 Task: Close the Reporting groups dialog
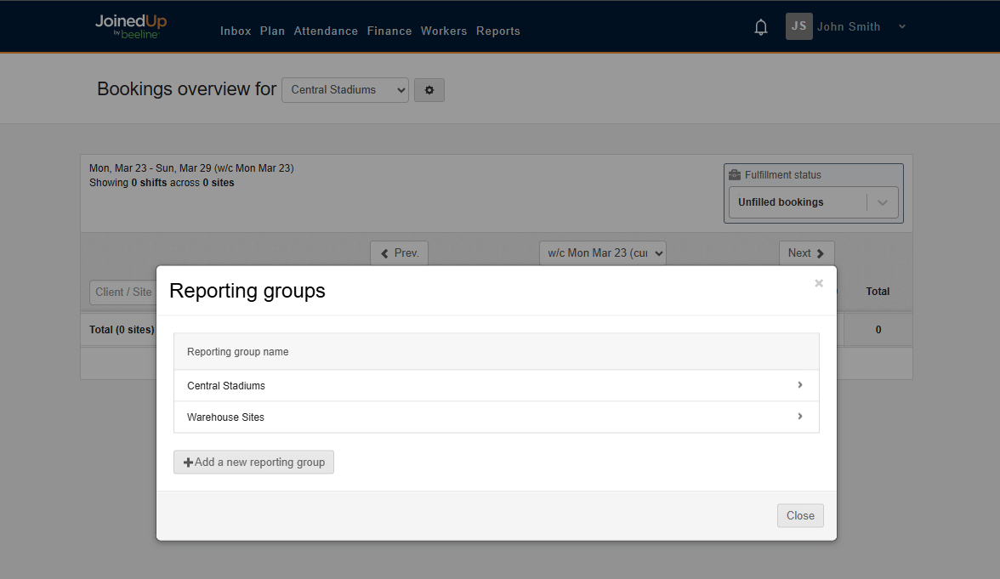pos(799,515)
